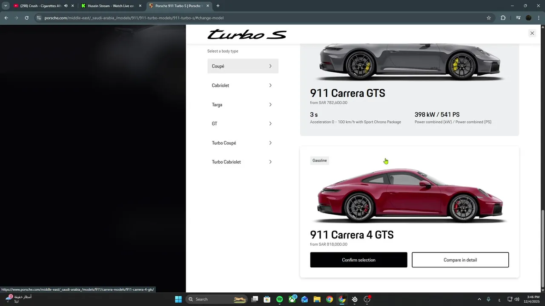
Task: Click the 911 Carrera GTS heading
Action: pyautogui.click(x=347, y=93)
